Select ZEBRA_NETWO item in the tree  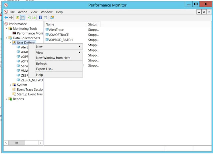32,80
